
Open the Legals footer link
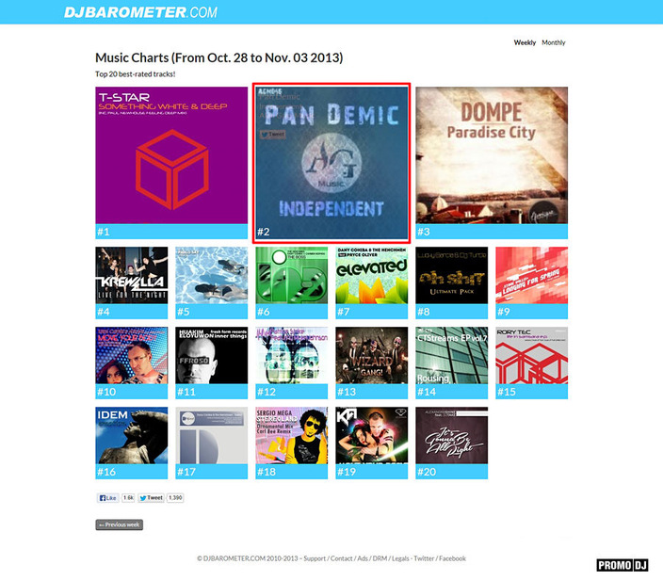point(400,558)
